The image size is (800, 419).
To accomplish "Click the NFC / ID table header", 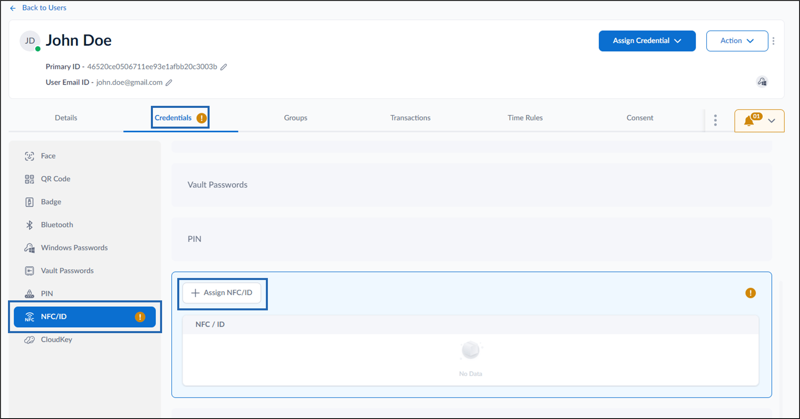I will 471,325.
